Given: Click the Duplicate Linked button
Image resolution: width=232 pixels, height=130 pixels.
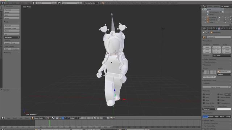Looking at the screenshot, I should (x=12, y=28).
